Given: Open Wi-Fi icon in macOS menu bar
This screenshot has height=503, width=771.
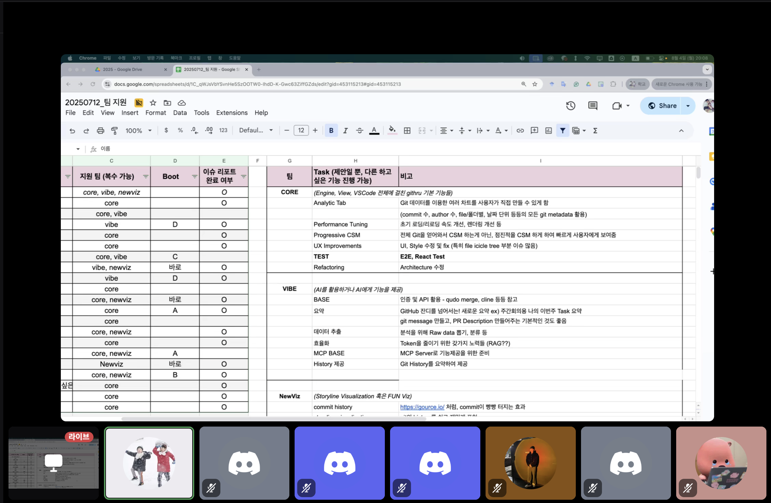Looking at the screenshot, I should click(x=587, y=58).
